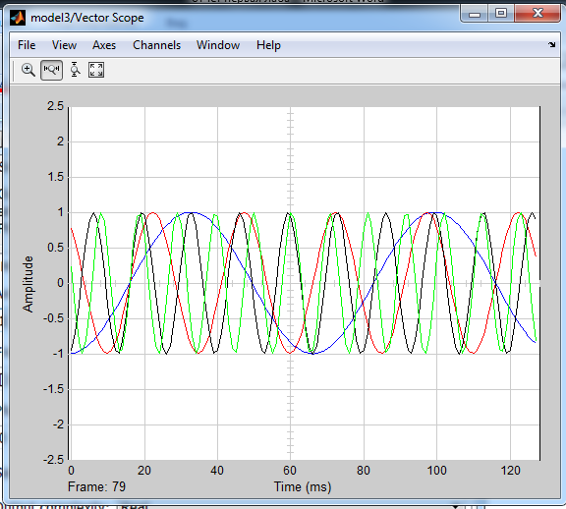Viewport: 566px width, 509px height.
Task: Open the File menu
Action: coord(27,45)
